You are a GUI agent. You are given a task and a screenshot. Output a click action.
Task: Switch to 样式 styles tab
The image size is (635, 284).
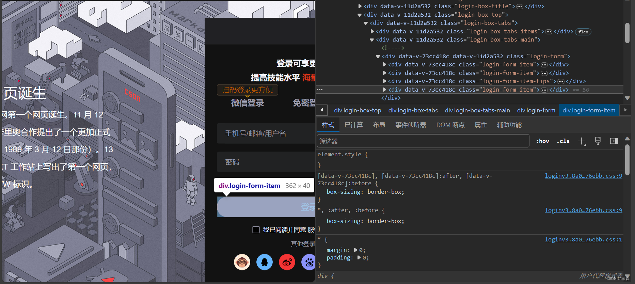pos(328,125)
